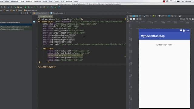Click the SDK Manager icon in toolbar

click(x=55, y=7)
